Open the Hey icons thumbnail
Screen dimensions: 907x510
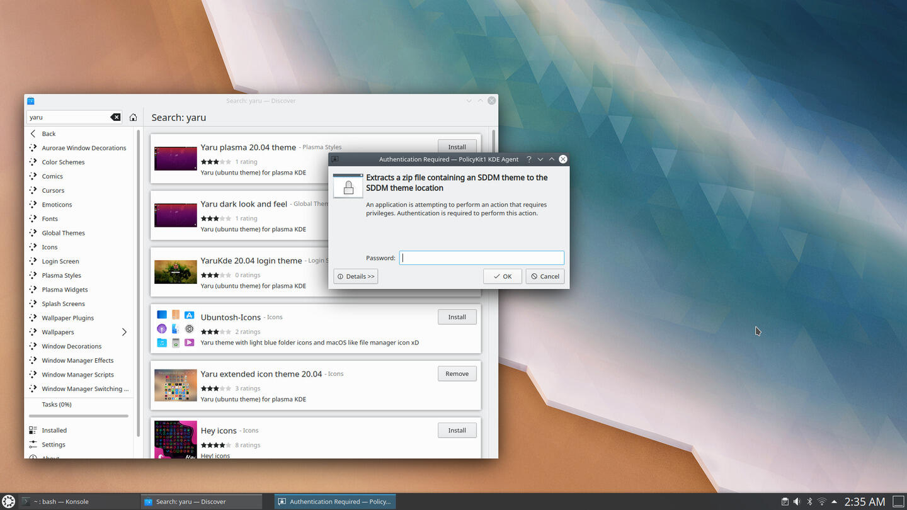(176, 439)
